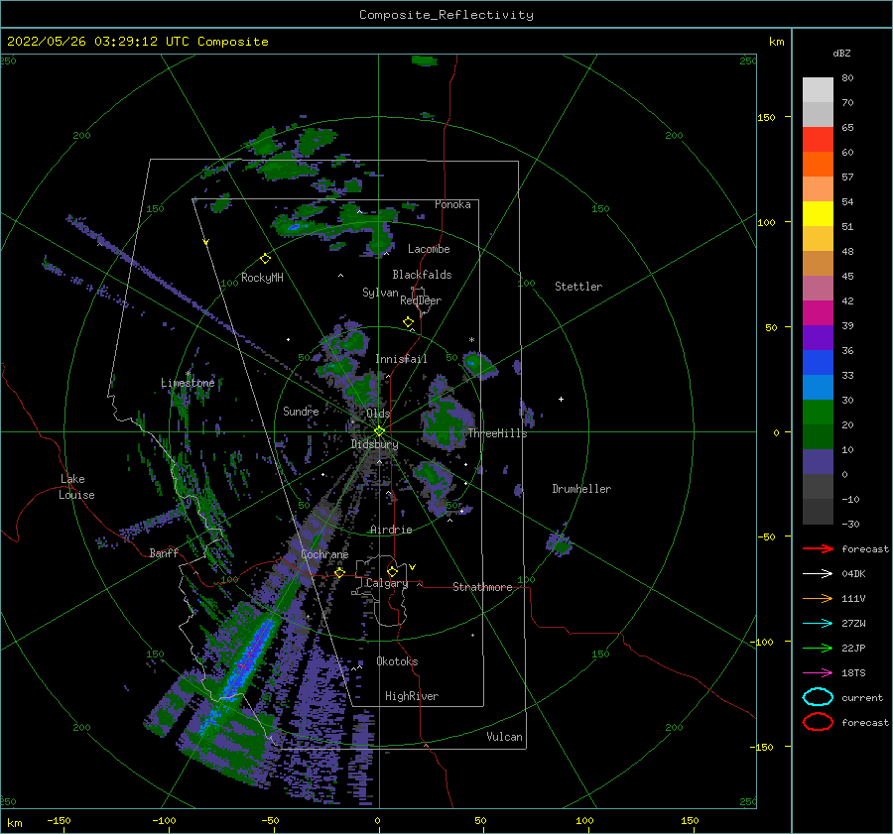Click the Limestone label

[x=188, y=383]
